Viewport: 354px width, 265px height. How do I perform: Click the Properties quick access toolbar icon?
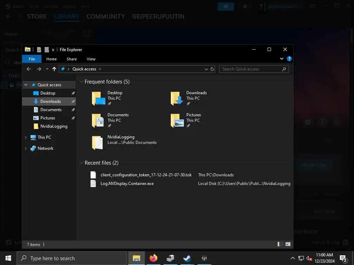pos(39,50)
